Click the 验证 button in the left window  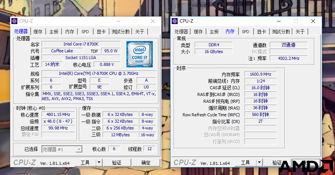[117, 163]
